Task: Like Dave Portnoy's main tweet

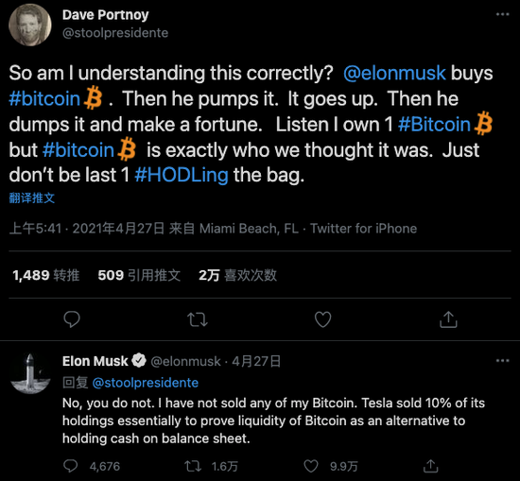Action: (322, 319)
